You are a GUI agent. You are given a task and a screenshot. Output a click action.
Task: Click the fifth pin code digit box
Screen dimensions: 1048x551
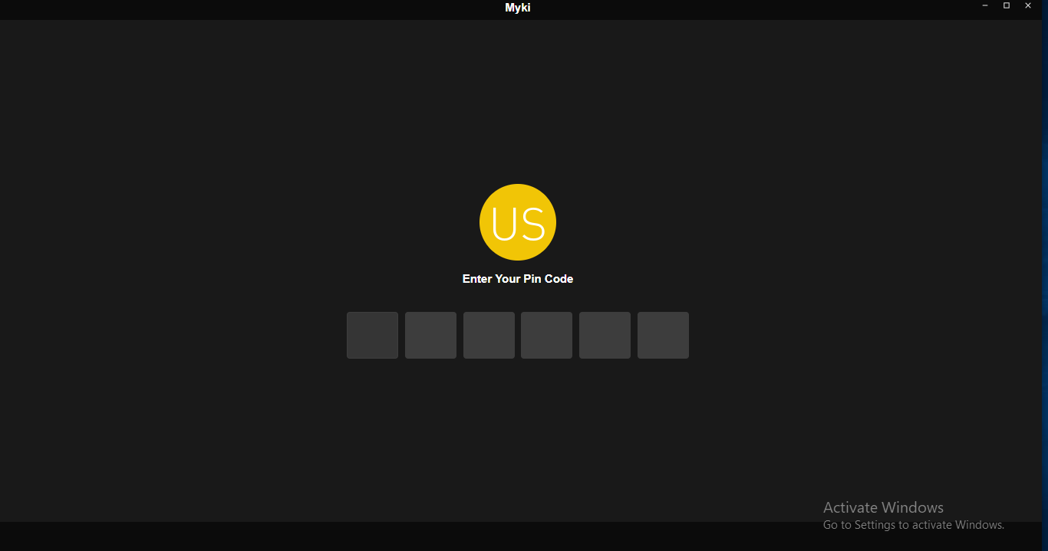tap(605, 335)
